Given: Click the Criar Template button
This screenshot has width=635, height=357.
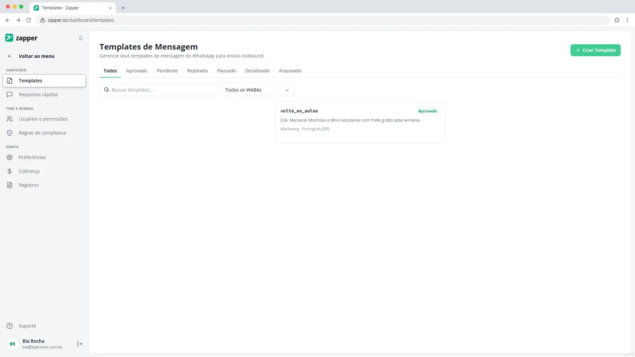Looking at the screenshot, I should point(595,50).
